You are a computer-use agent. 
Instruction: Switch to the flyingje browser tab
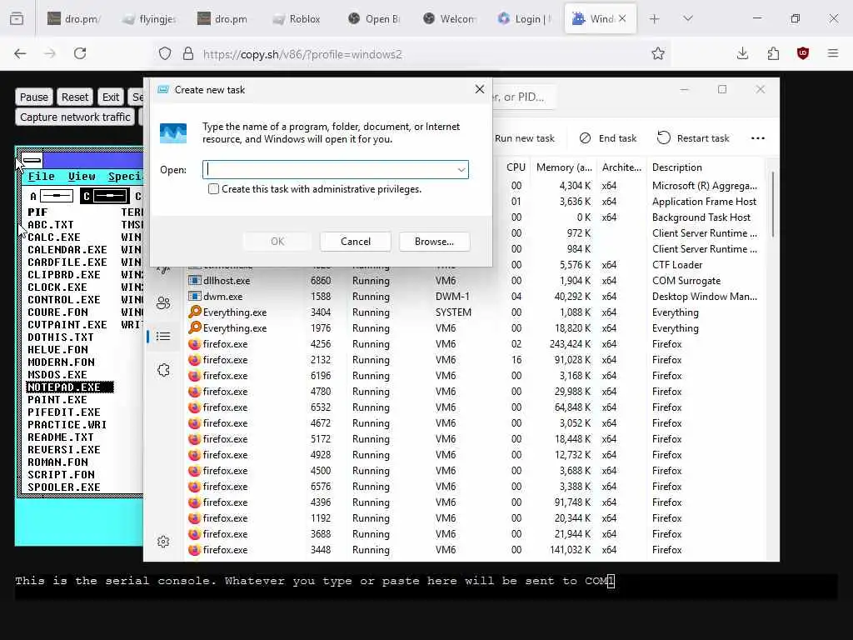(148, 19)
